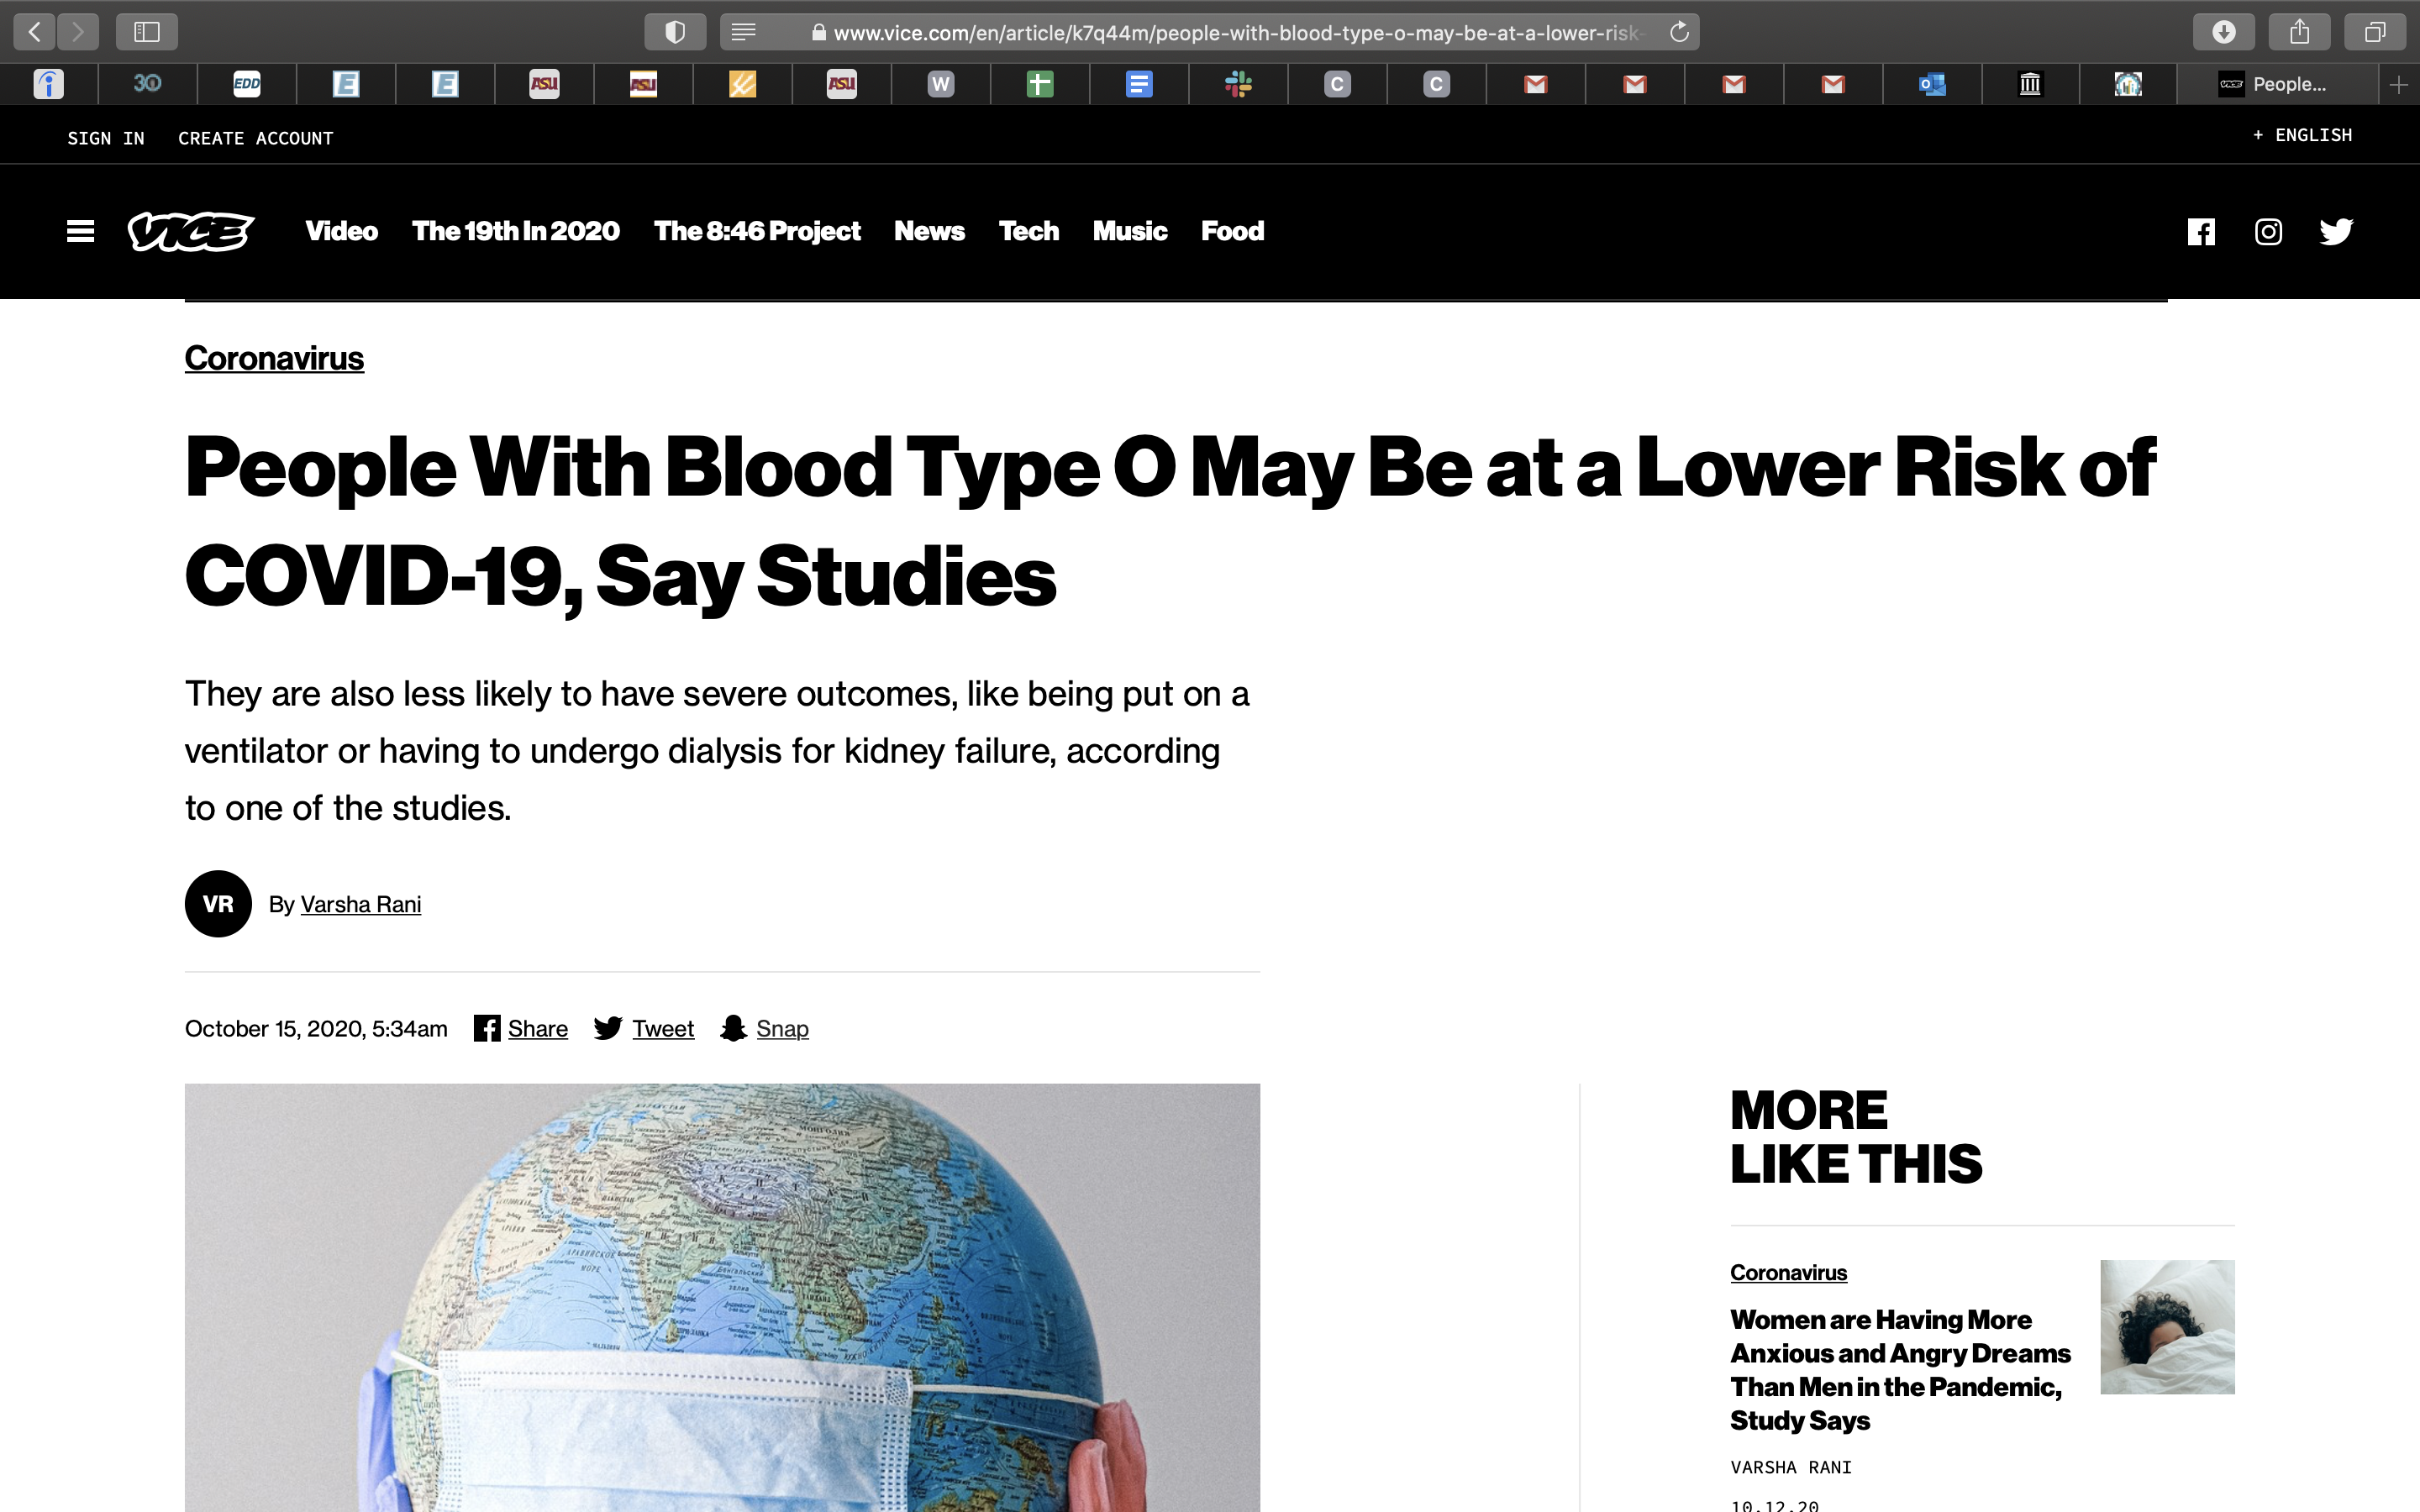
Task: Open VICE hamburger menu
Action: 80,231
